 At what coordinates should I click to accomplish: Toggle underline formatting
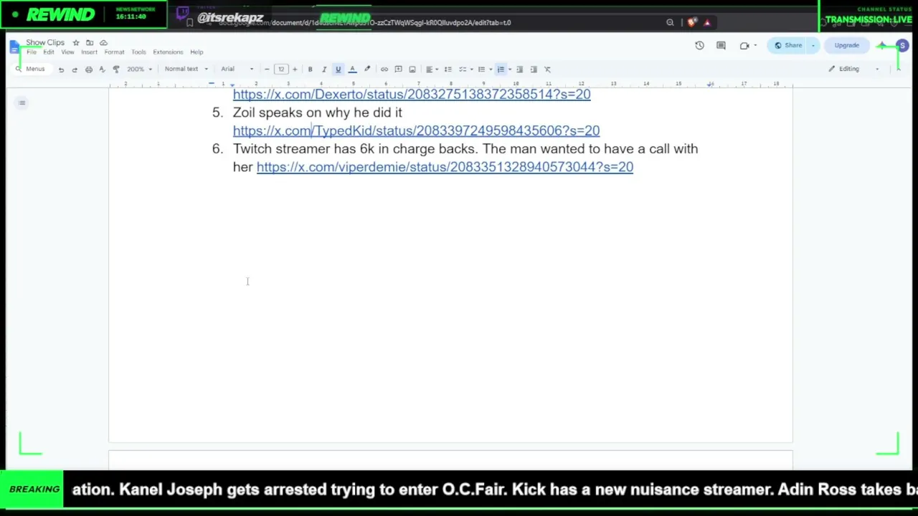[338, 70]
